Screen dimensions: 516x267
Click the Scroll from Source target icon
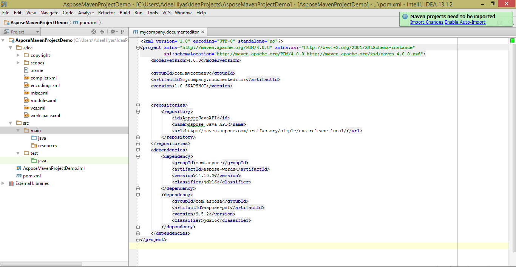tap(94, 32)
